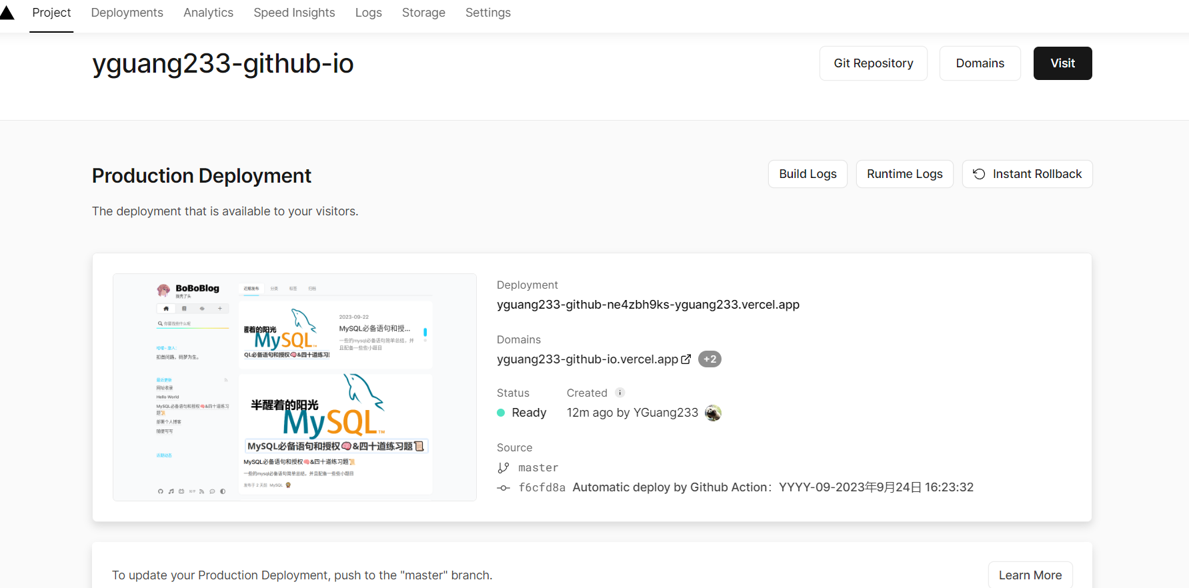Screen dimensions: 1189x588
Task: Click the green Ready status dot
Action: (501, 413)
